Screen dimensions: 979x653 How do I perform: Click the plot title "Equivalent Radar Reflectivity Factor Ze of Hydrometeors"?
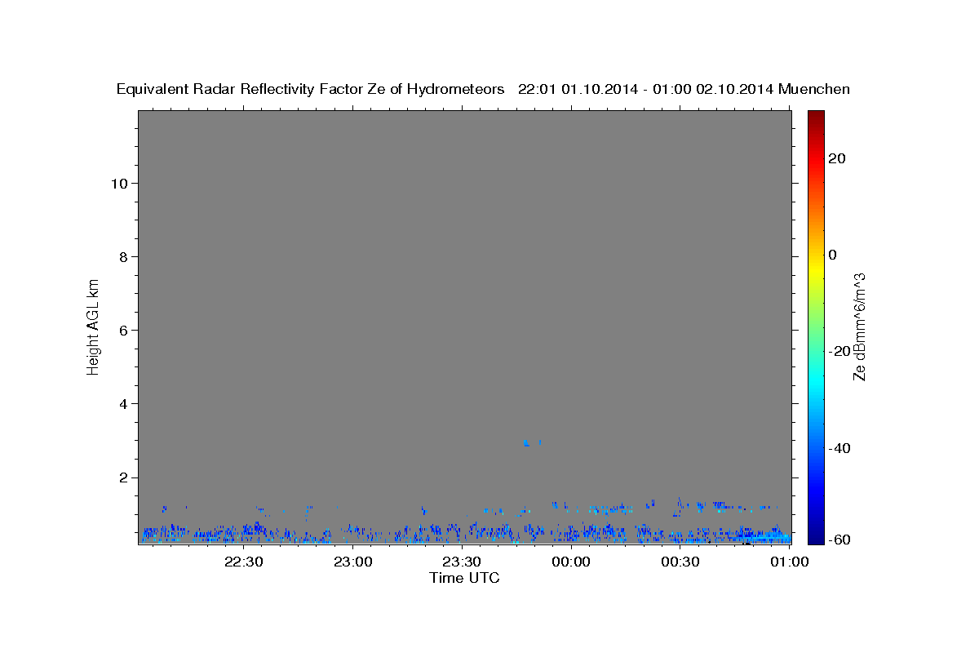(x=311, y=89)
